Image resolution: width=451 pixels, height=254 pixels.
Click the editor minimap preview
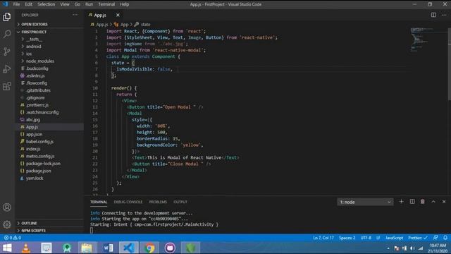click(x=421, y=40)
